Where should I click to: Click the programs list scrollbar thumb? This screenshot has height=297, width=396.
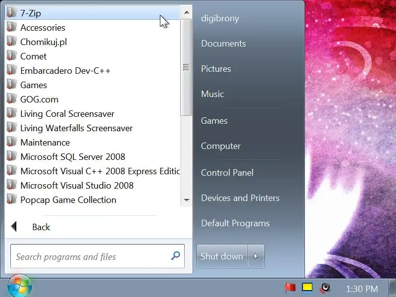[186, 67]
